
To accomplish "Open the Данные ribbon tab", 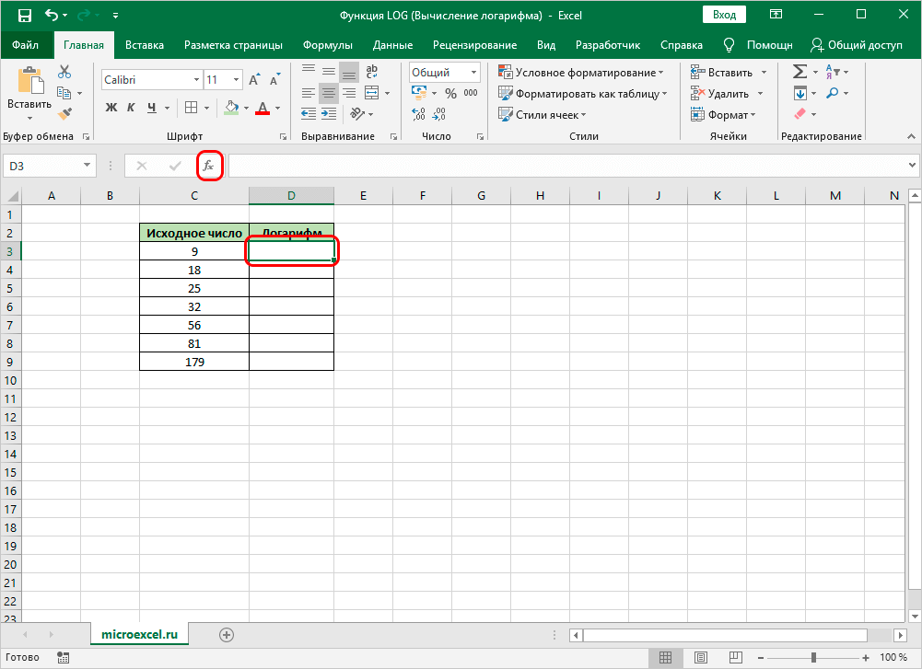I will click(392, 45).
